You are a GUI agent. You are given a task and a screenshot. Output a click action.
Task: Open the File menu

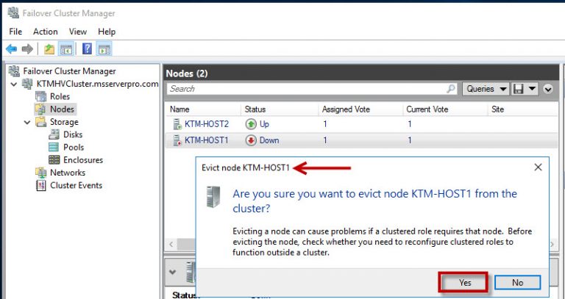(x=15, y=32)
